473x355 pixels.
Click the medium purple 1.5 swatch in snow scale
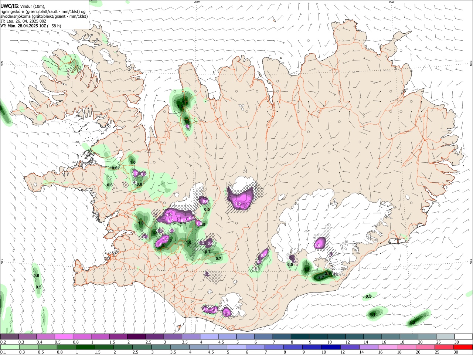pyautogui.click(x=118, y=337)
